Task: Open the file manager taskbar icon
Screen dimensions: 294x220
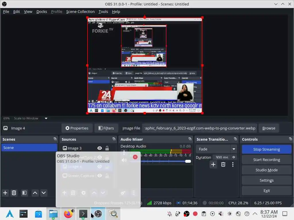Action: coord(53,214)
